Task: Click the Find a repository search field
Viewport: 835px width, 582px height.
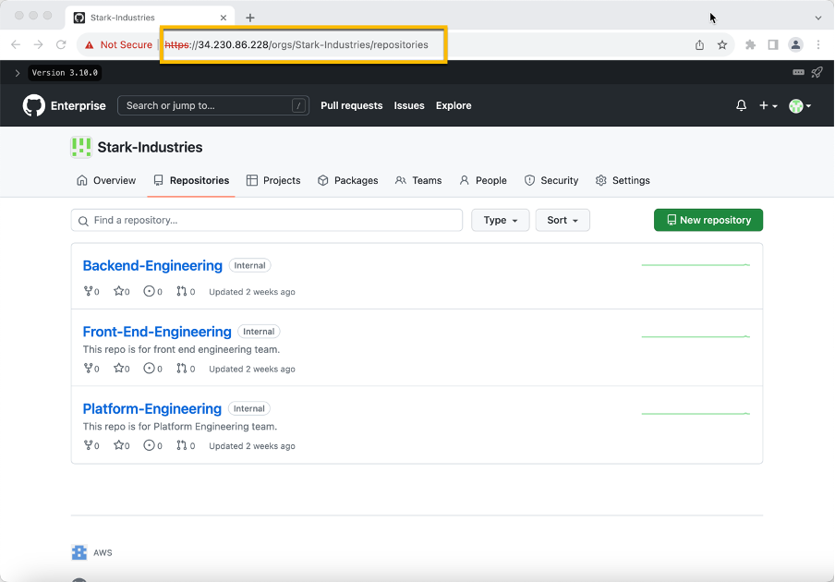Action: coord(266,220)
